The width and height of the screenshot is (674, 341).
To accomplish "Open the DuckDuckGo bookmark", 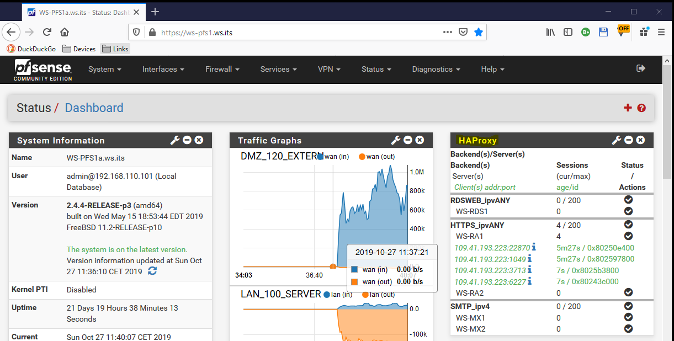I will 31,49.
